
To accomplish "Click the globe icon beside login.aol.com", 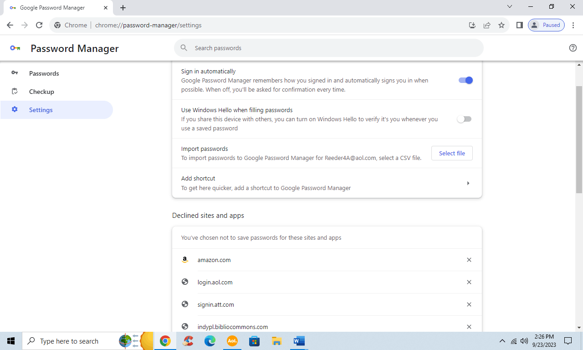I will click(185, 282).
